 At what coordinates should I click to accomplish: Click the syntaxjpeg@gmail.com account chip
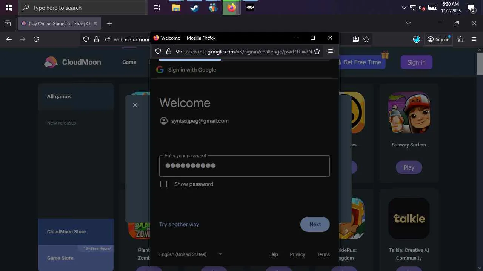[194, 121]
